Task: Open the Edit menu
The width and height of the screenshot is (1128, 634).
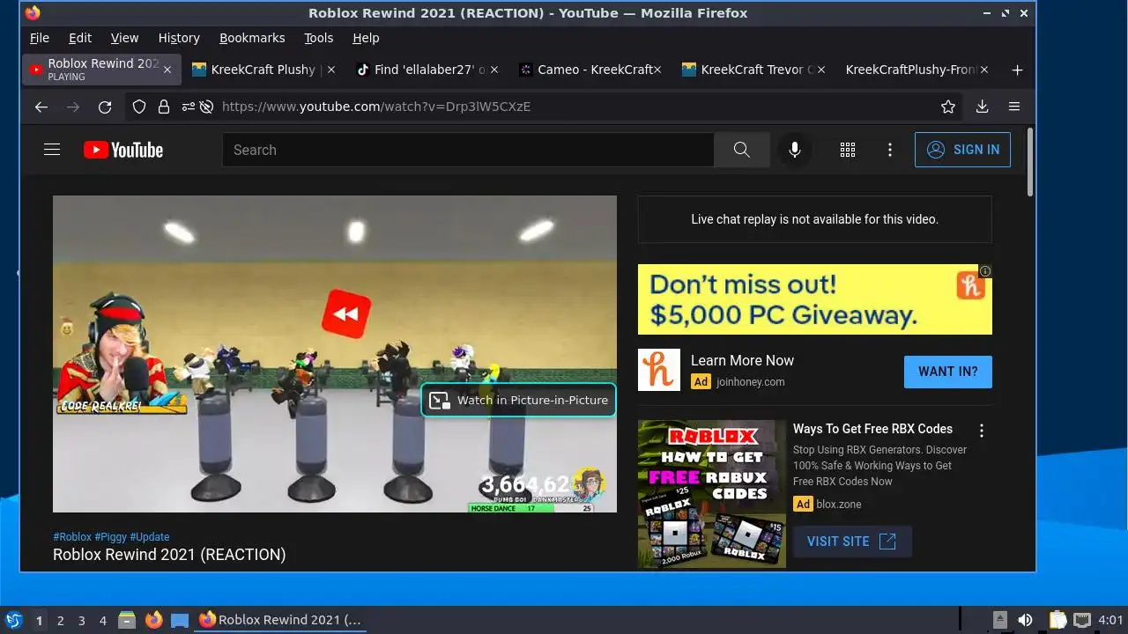Action: pos(80,38)
